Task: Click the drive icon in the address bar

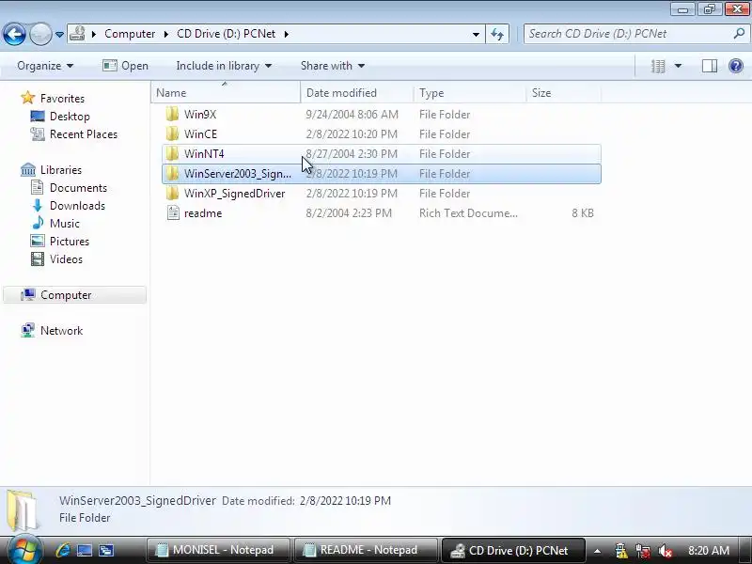Action: 77,34
